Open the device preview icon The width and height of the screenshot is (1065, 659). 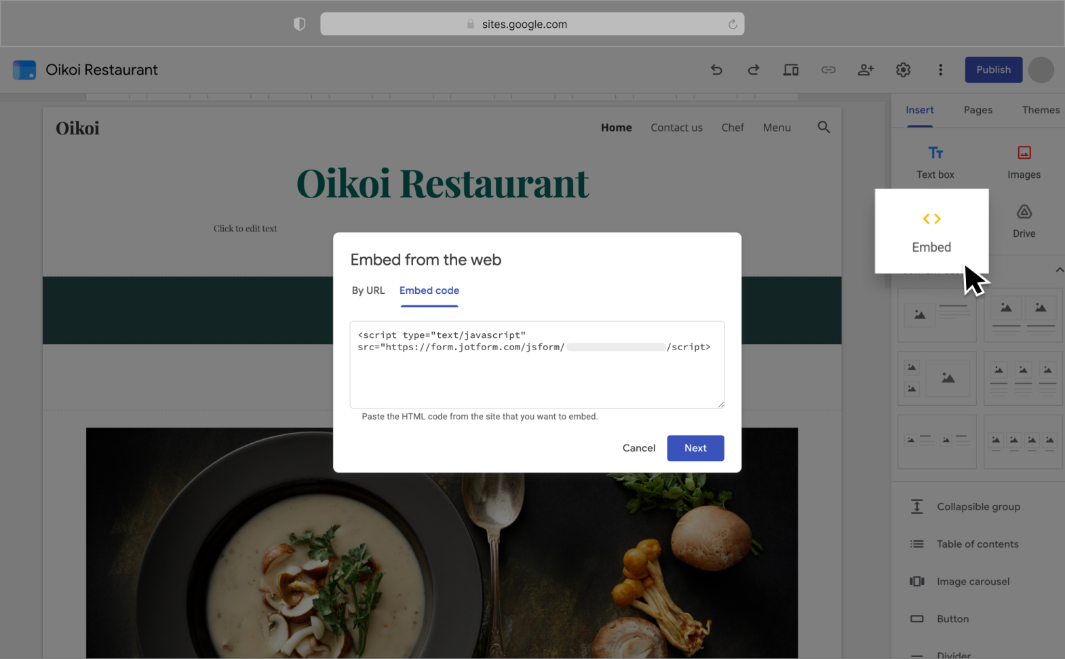pos(791,70)
